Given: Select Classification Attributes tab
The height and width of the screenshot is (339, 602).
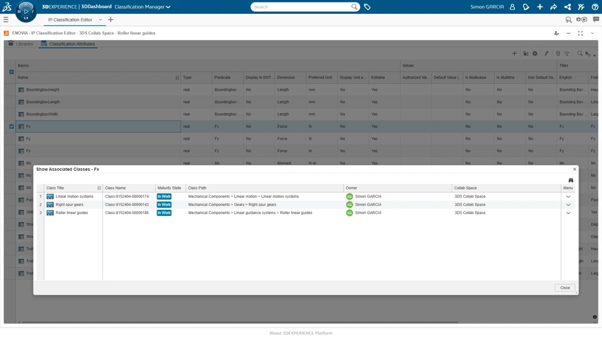Looking at the screenshot, I should (68, 44).
